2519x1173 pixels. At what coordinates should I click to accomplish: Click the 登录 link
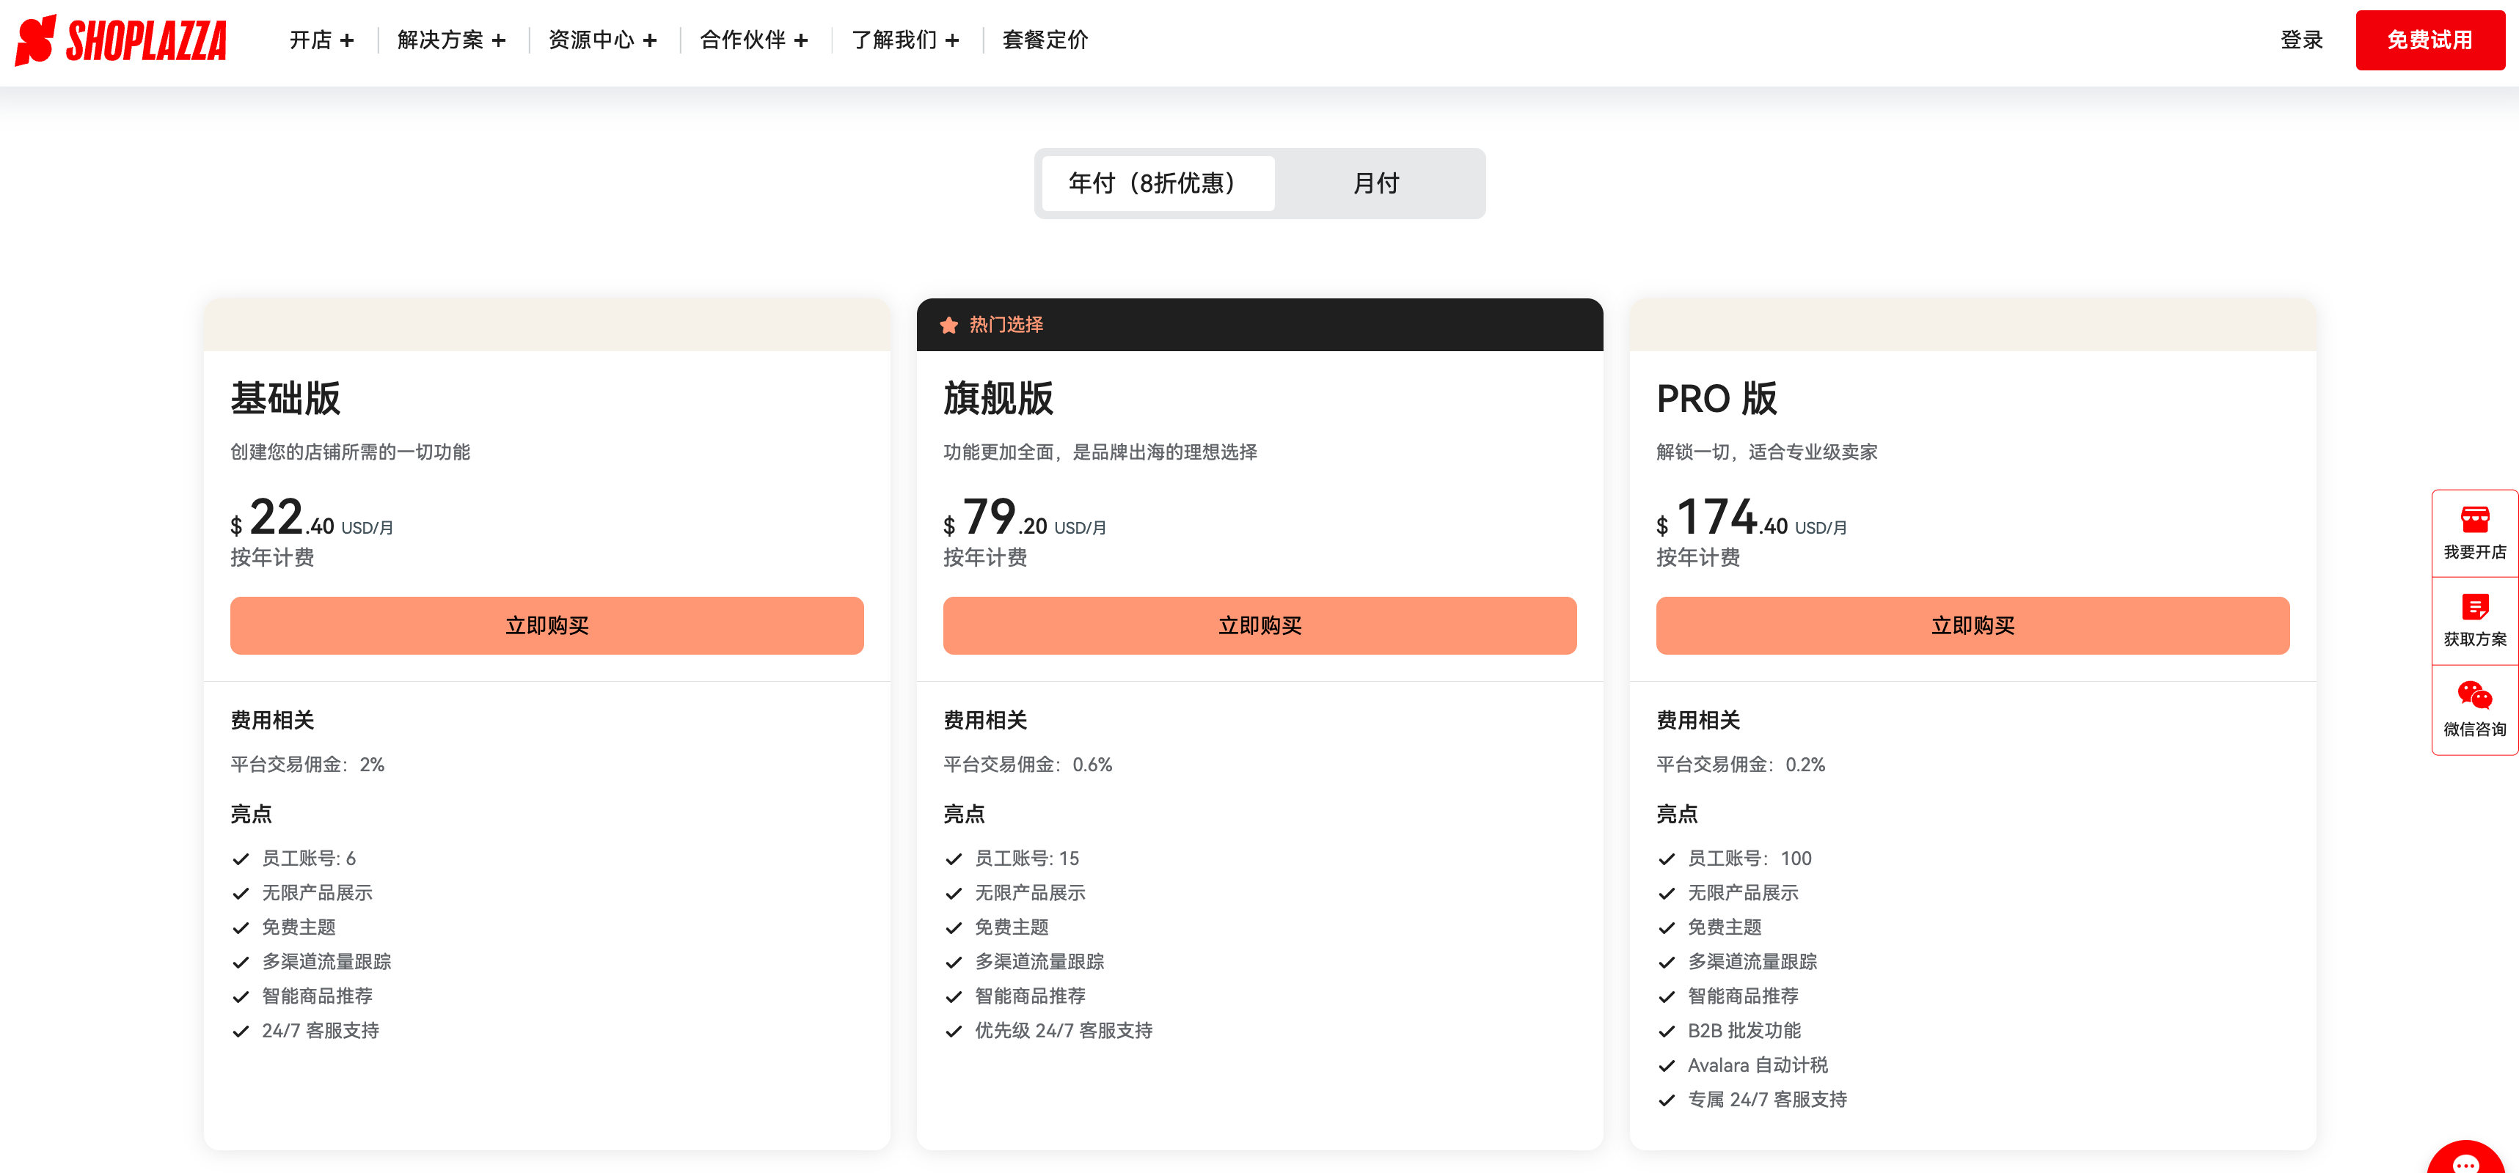pyautogui.click(x=2302, y=40)
